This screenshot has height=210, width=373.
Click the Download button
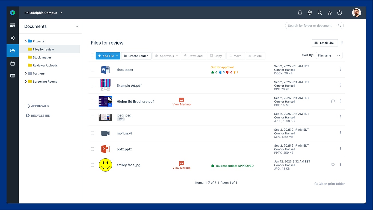[193, 56]
